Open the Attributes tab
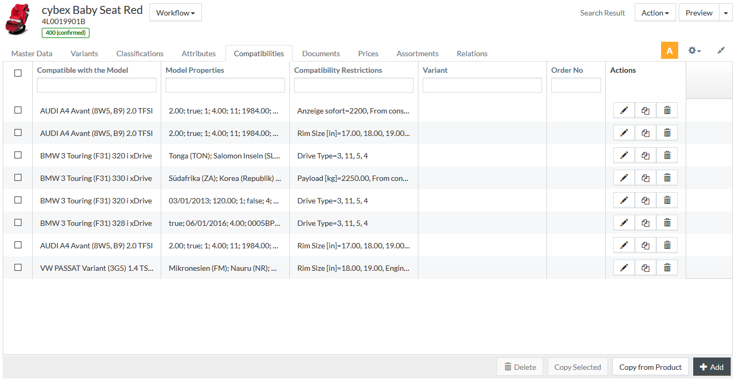Image resolution: width=735 pixels, height=380 pixels. [x=199, y=54]
